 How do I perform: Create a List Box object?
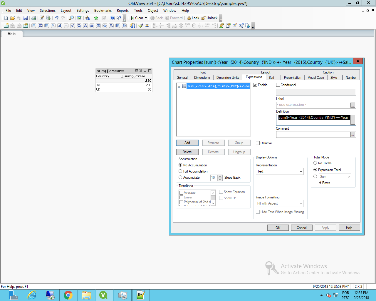pos(34,26)
